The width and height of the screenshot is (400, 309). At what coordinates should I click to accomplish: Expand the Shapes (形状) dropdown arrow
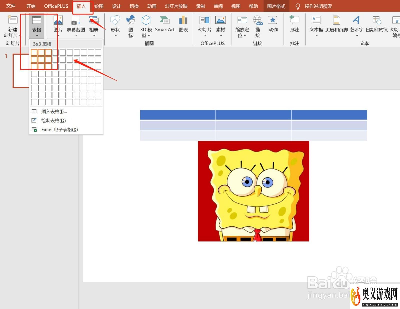116,36
